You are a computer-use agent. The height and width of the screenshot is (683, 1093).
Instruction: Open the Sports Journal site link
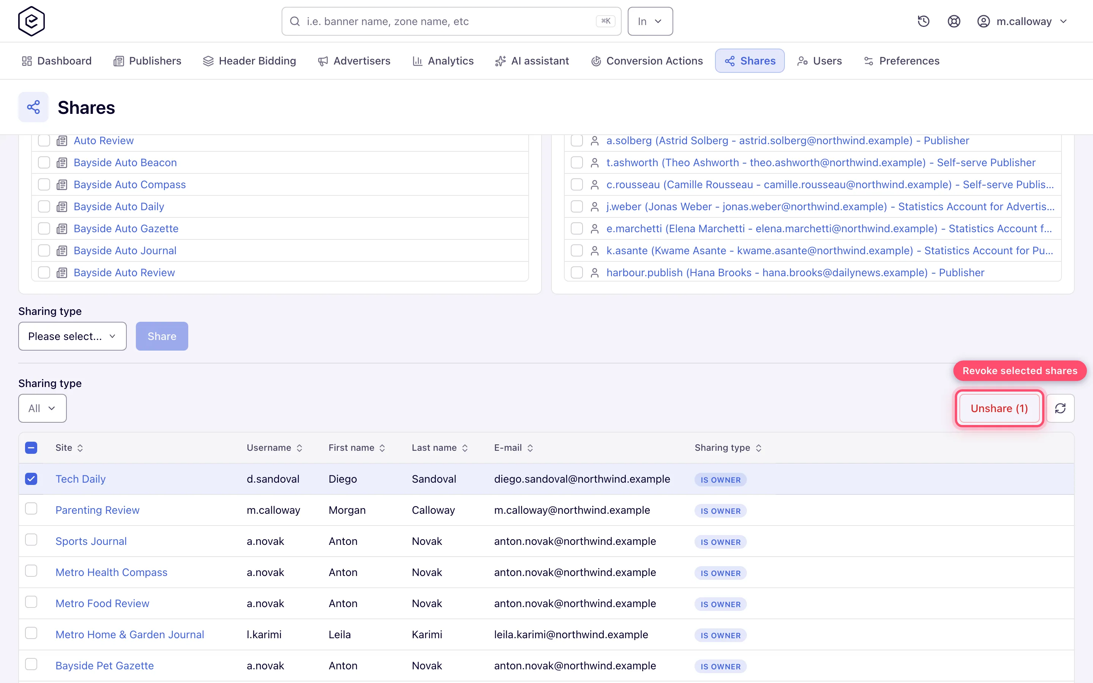(91, 541)
